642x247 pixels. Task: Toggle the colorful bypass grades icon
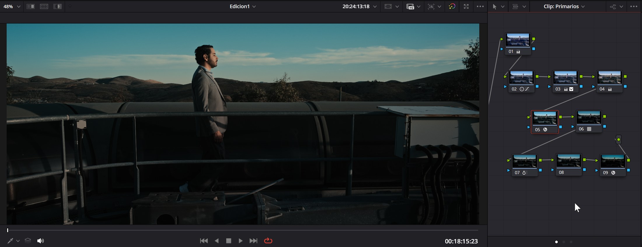click(452, 6)
